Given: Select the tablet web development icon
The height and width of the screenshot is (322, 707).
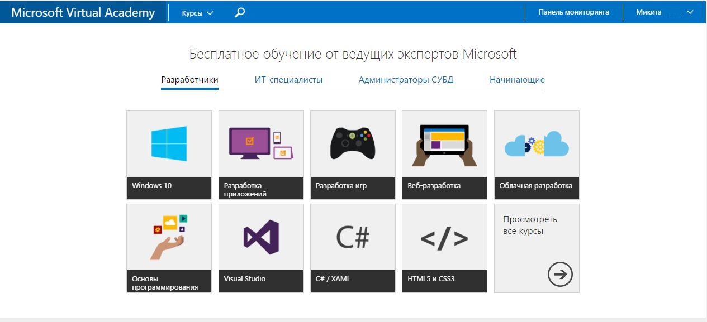Looking at the screenshot, I should 444,145.
